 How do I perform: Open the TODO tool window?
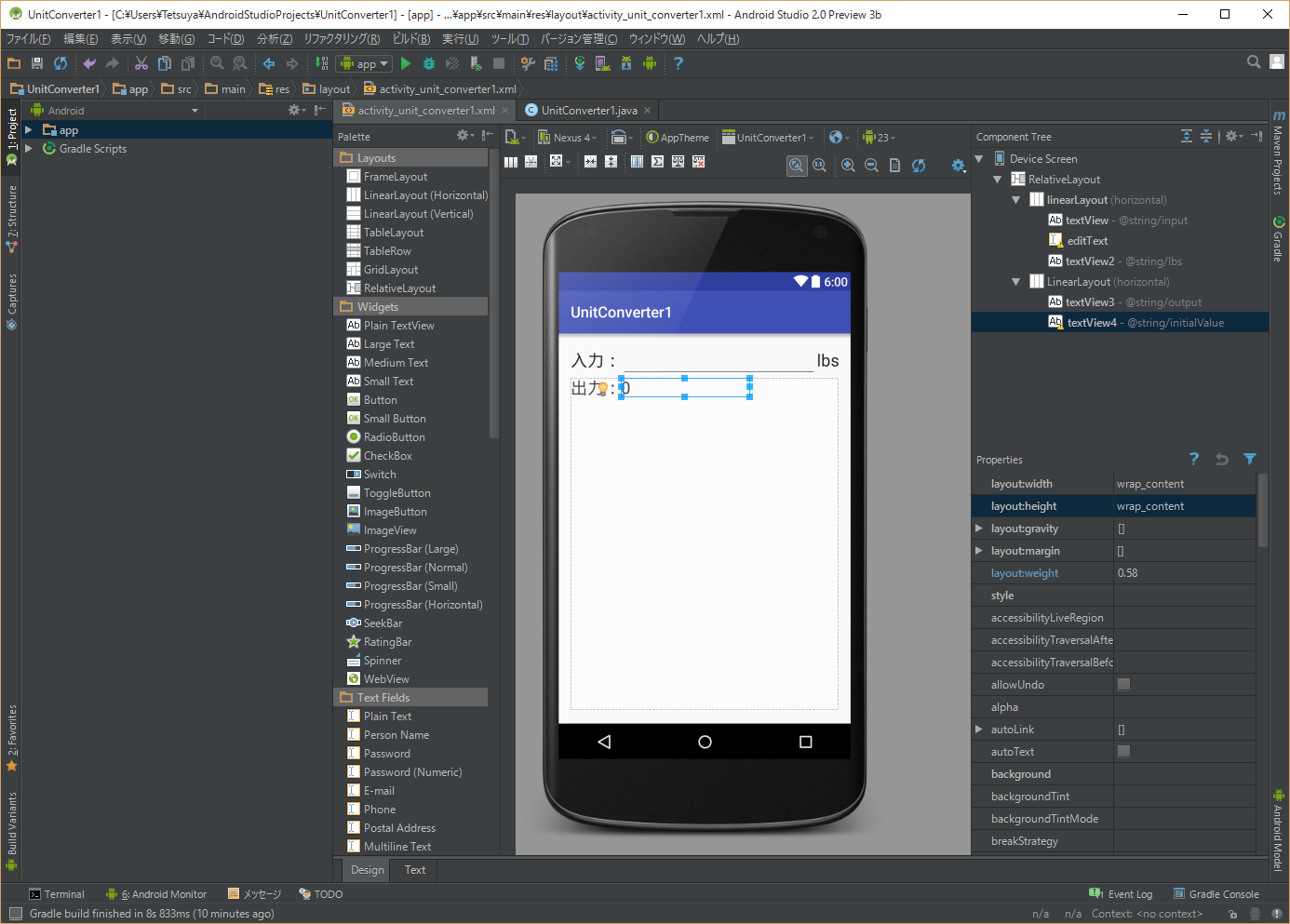pyautogui.click(x=320, y=894)
